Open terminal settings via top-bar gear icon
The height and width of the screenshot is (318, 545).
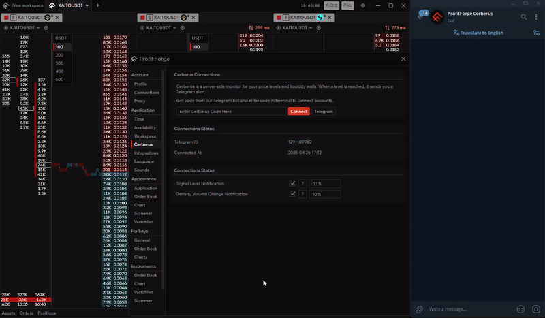coord(363,5)
